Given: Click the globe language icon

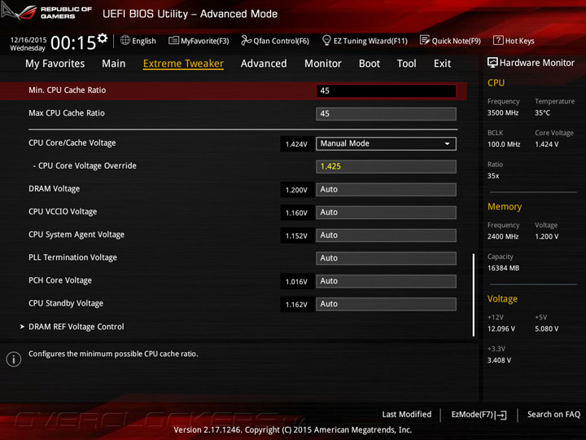Looking at the screenshot, I should 125,41.
